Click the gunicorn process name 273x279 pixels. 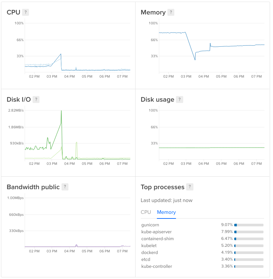[150, 225]
